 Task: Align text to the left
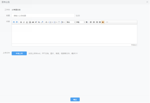tap(91, 22)
